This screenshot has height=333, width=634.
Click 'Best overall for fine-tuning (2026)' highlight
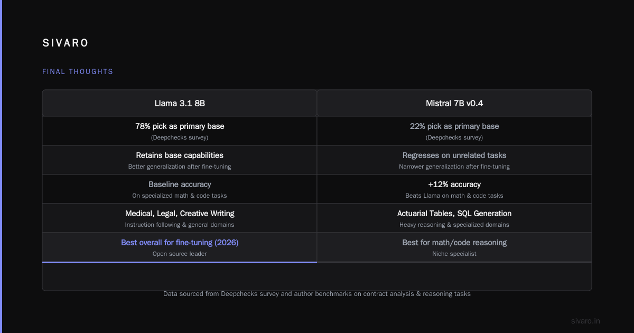point(180,243)
